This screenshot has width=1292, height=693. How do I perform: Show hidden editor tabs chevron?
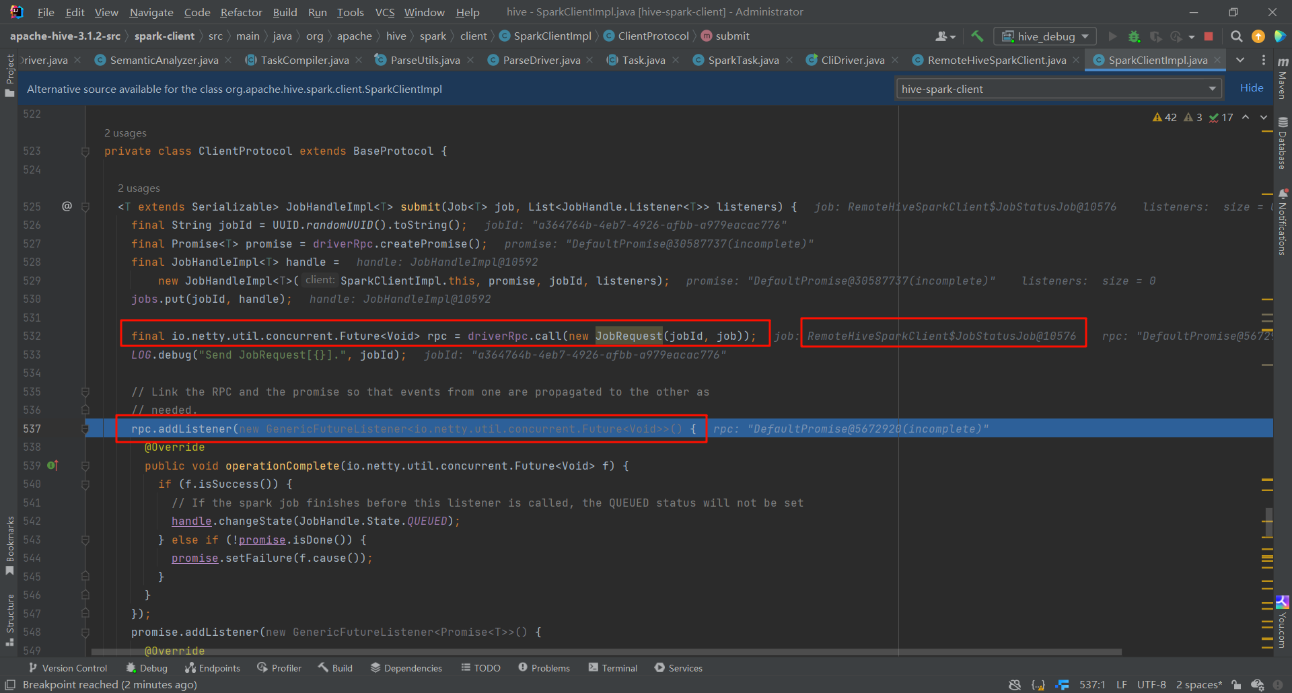(1240, 60)
